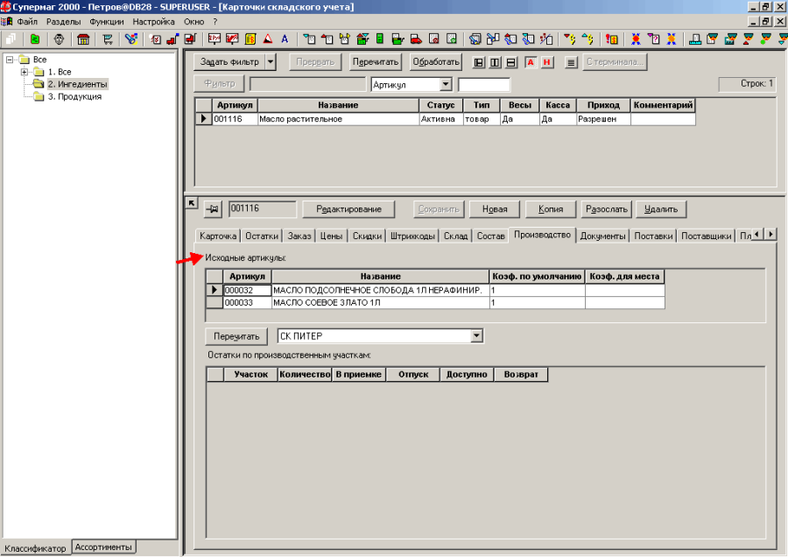This screenshot has width=788, height=557.
Task: Open the Функции menu
Action: coord(107,22)
